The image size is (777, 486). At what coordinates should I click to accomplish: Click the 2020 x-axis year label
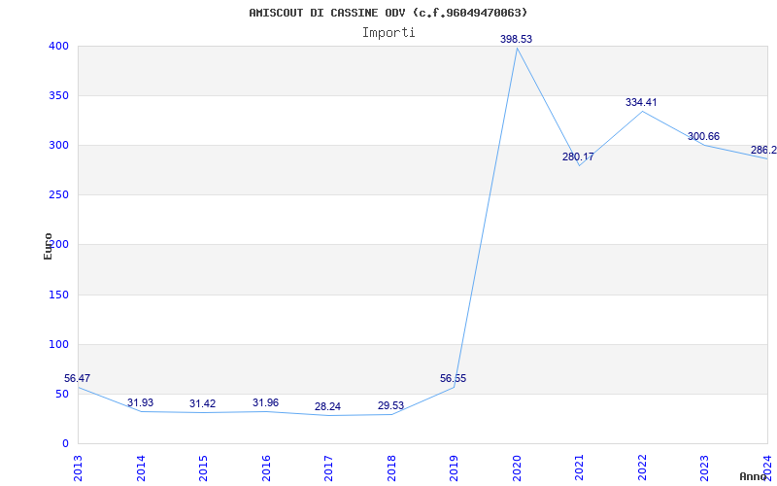[x=517, y=469]
